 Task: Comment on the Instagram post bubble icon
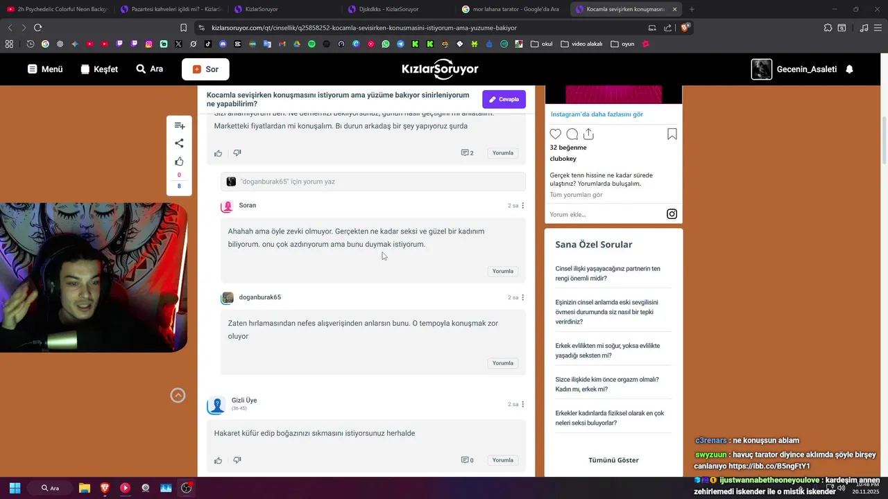(572, 134)
